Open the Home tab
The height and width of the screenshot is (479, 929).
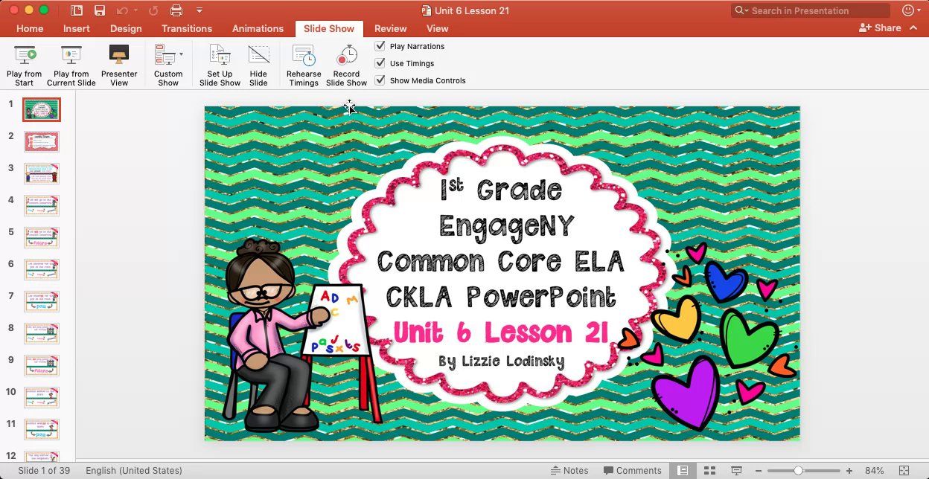click(30, 28)
